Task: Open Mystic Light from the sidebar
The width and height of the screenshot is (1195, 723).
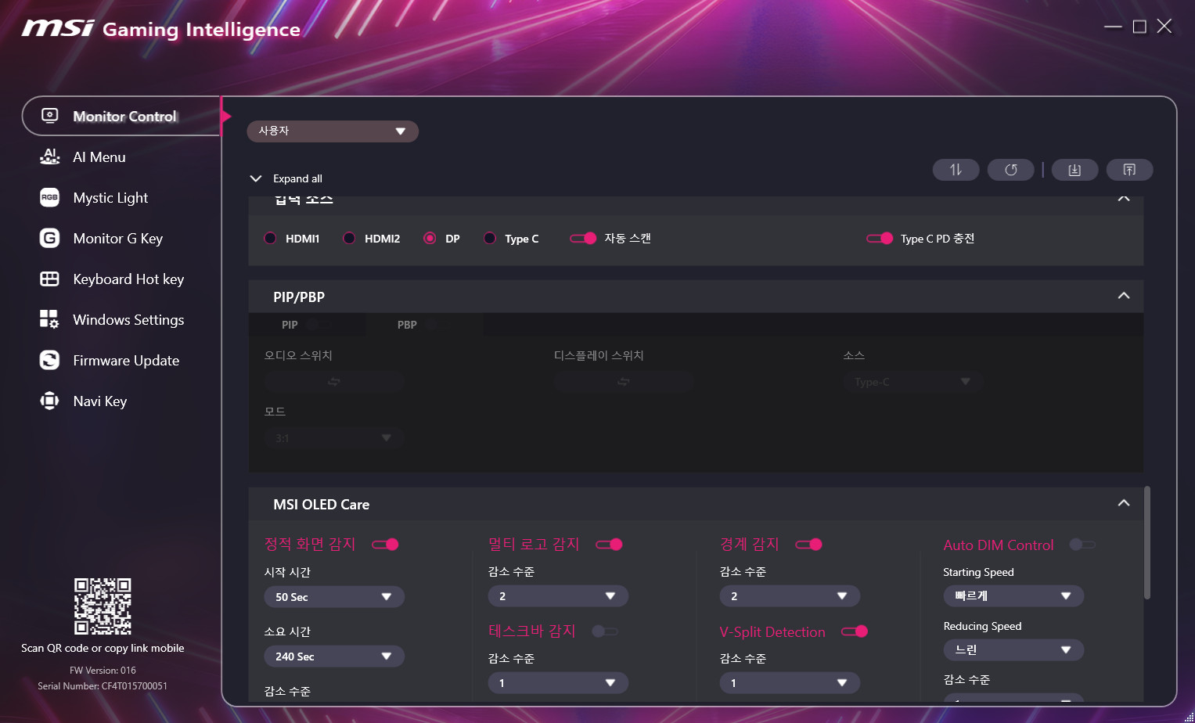Action: [110, 198]
